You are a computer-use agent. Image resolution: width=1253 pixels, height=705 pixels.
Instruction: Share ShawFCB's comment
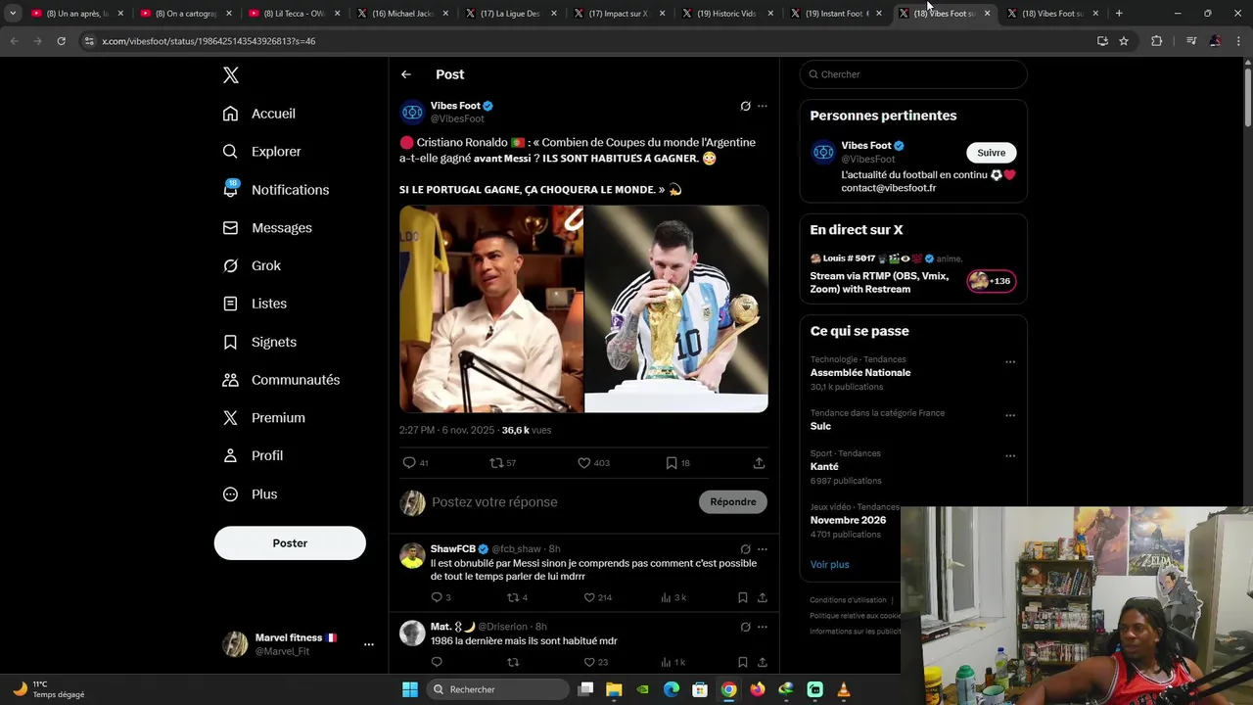pos(763,597)
